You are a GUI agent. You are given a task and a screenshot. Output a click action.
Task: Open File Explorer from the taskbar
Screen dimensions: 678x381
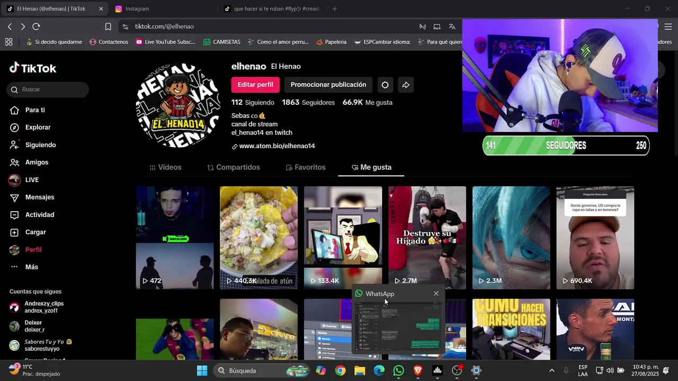point(360,370)
